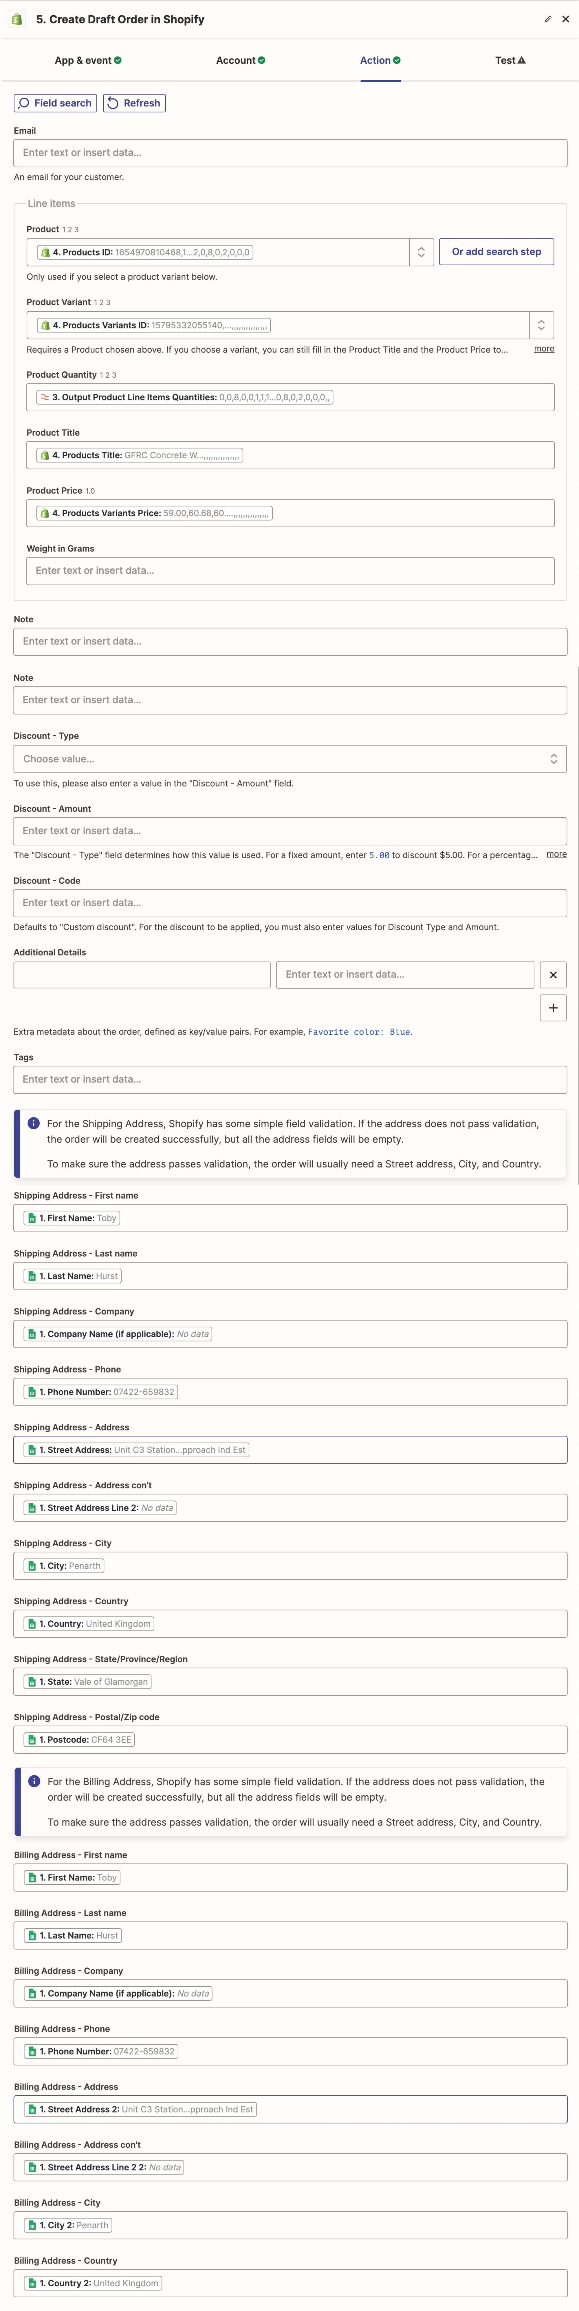Close the Create Draft Order panel

tap(566, 19)
